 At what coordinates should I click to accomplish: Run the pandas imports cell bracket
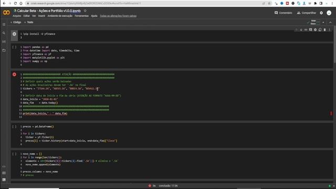(x=14, y=47)
